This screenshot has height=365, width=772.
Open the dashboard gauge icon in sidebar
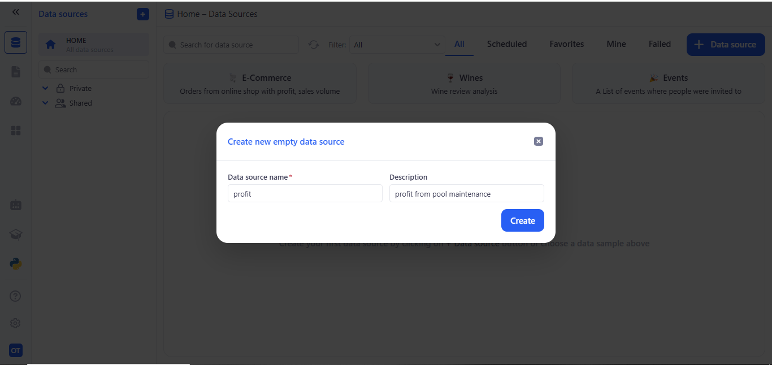(16, 101)
